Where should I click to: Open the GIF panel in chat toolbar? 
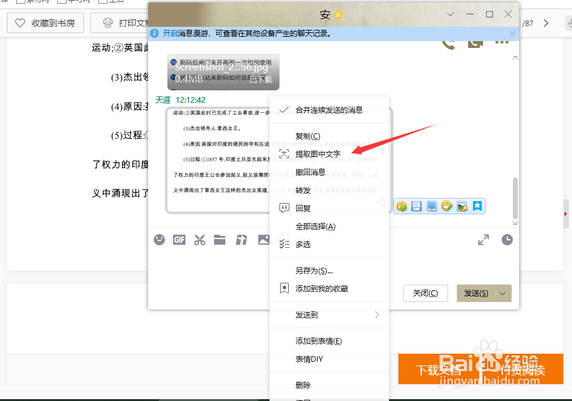(179, 240)
